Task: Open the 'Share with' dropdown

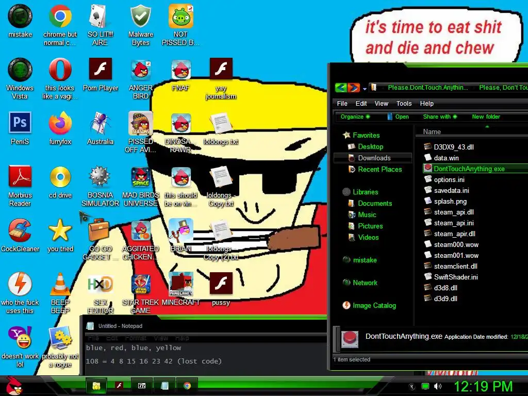Action: 440,117
